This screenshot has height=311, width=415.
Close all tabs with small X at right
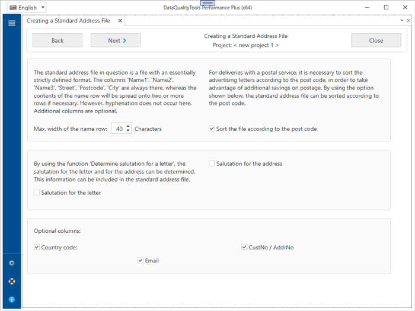(408, 20)
